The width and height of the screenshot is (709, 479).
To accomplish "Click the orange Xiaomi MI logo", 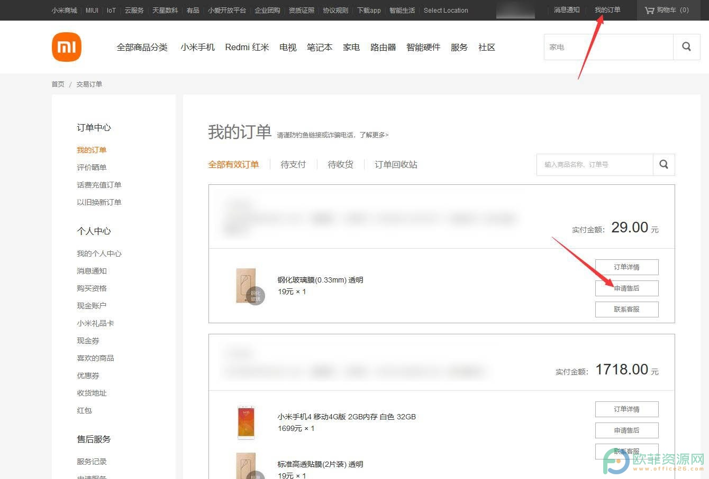I will (67, 47).
